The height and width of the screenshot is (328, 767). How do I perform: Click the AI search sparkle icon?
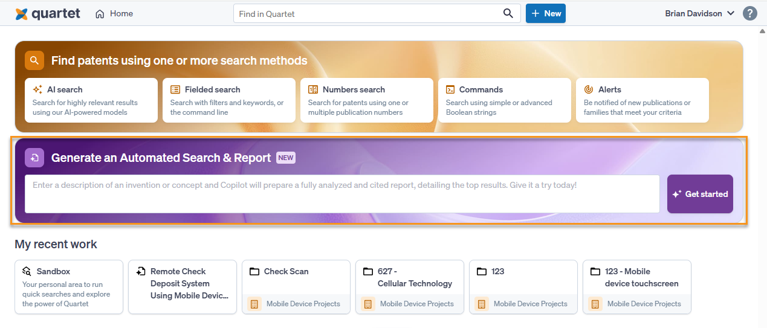pos(37,89)
